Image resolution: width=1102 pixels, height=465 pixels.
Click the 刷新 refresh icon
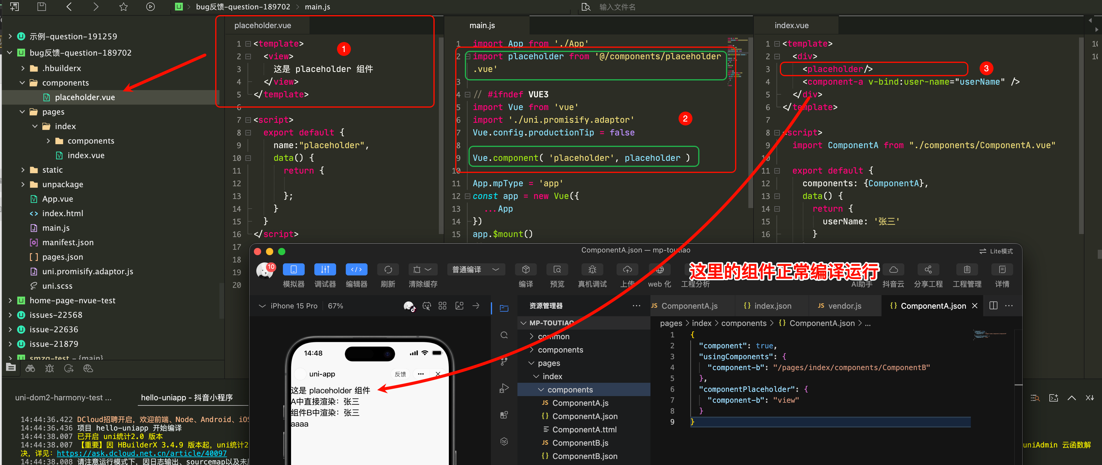pyautogui.click(x=387, y=269)
